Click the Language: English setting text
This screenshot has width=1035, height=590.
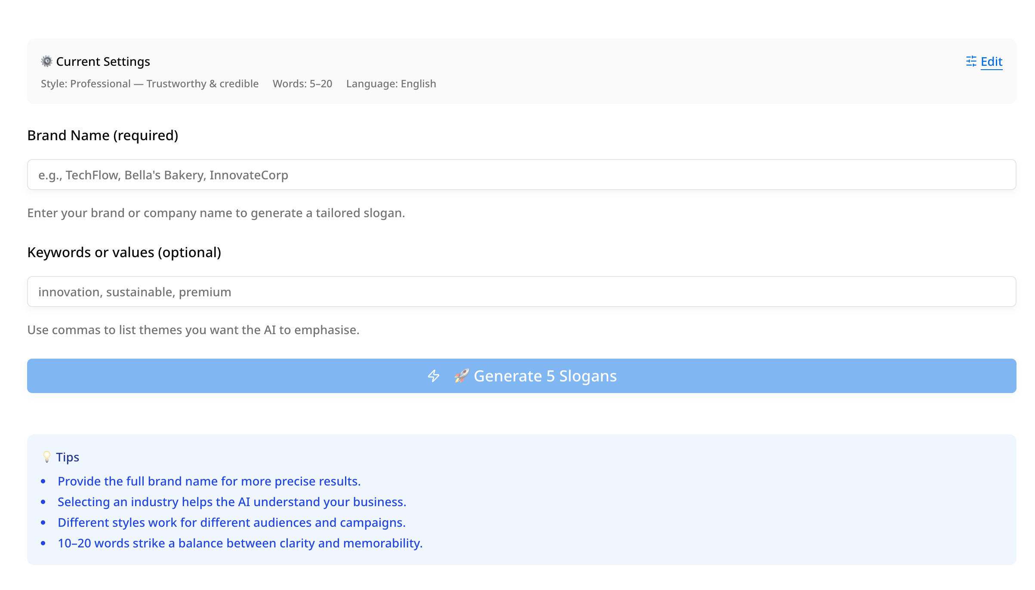(391, 84)
